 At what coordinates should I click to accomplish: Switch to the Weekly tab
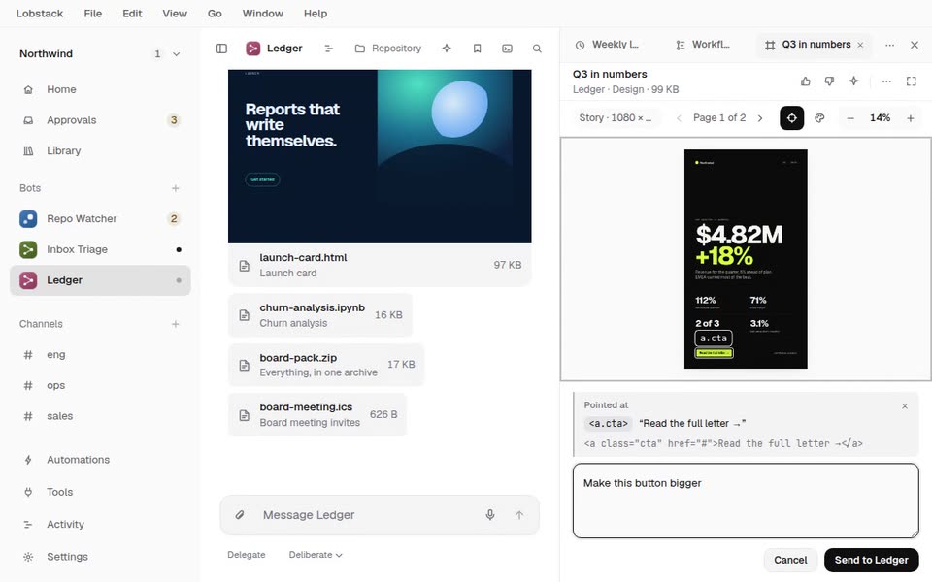606,45
